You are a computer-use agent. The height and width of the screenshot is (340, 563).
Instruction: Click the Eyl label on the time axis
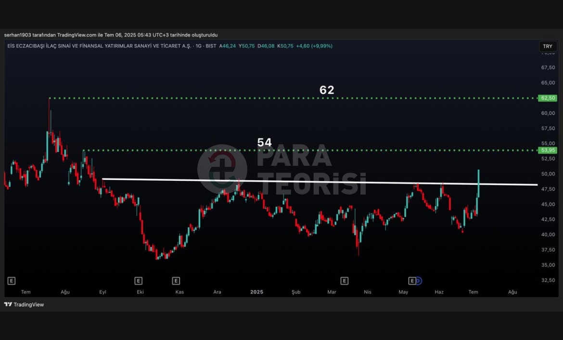click(x=102, y=292)
